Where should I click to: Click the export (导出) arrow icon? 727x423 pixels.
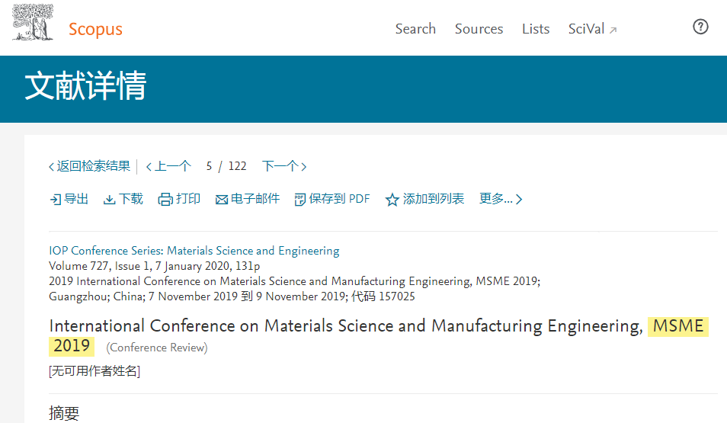tap(55, 200)
